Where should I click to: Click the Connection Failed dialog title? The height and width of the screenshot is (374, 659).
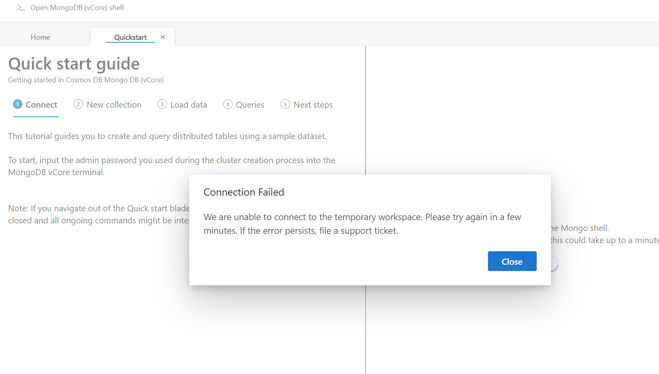[x=244, y=192]
